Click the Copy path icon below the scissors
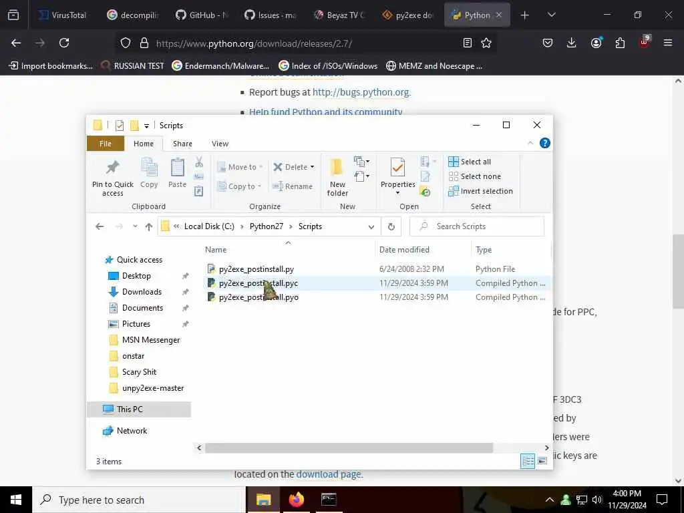The width and height of the screenshot is (684, 513). click(199, 176)
